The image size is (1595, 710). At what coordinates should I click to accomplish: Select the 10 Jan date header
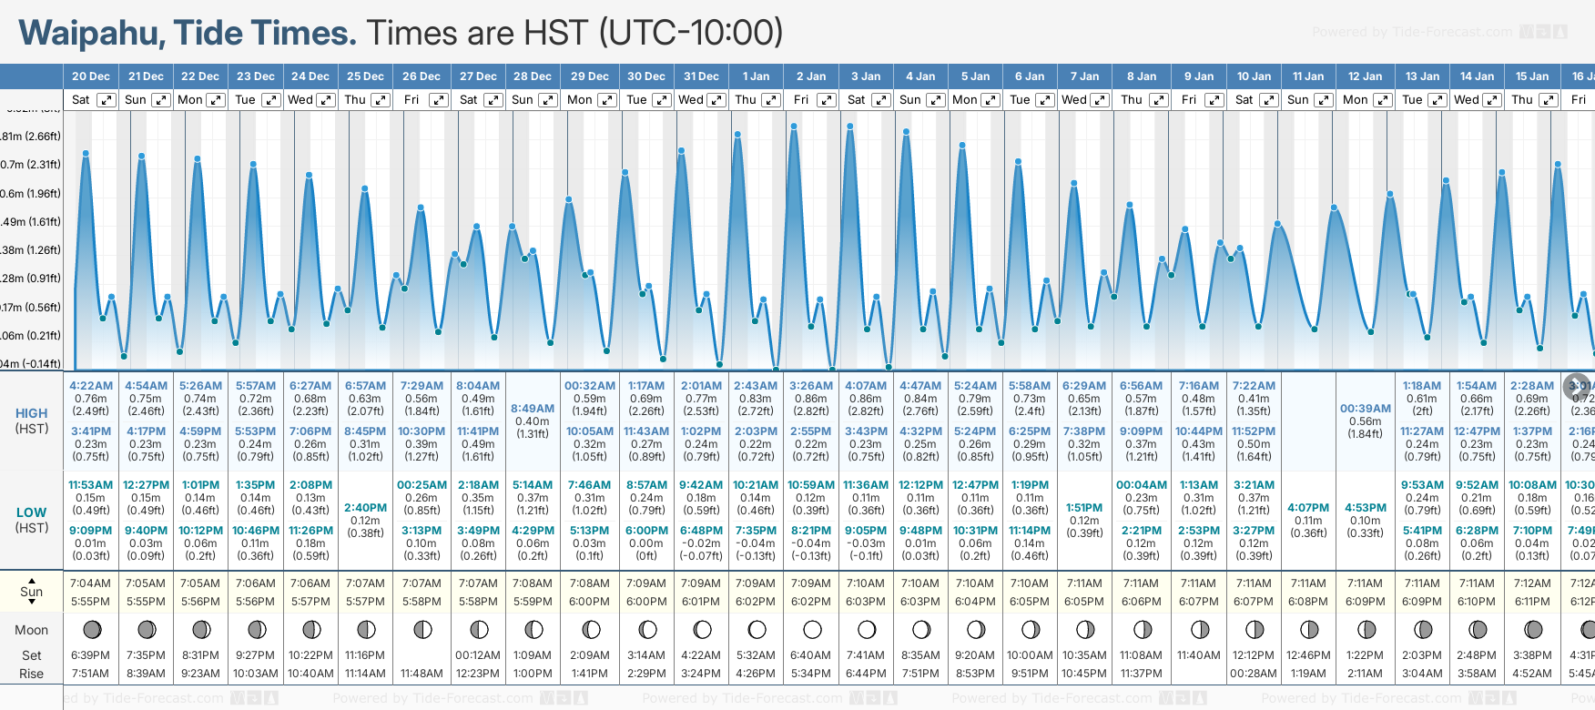coord(1254,76)
